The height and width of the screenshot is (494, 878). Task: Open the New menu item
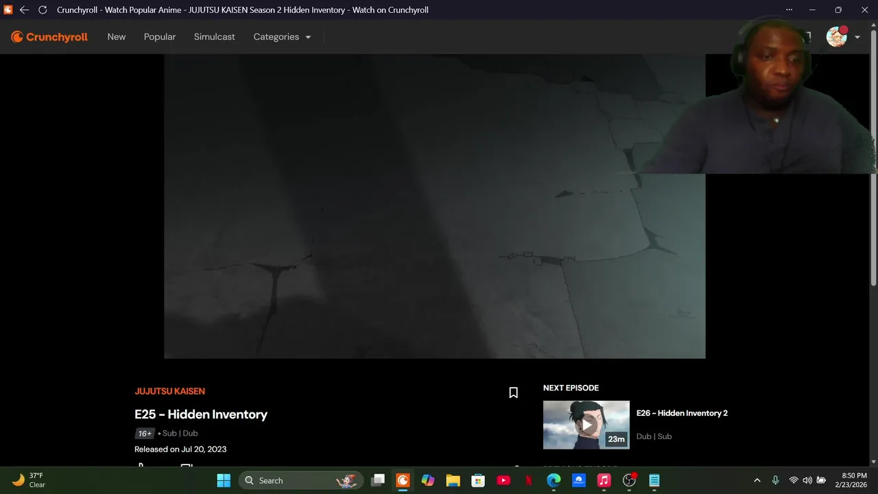coord(117,37)
